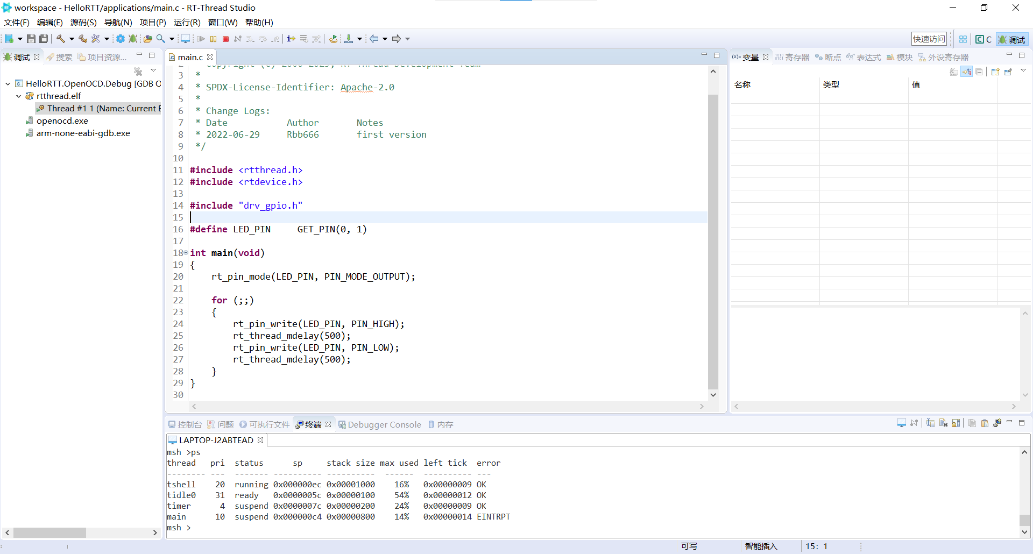The height and width of the screenshot is (554, 1033).
Task: Open the New file dropdown arrow
Action: tap(20, 39)
